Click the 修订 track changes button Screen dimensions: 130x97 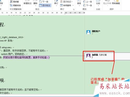tap(56, 3)
